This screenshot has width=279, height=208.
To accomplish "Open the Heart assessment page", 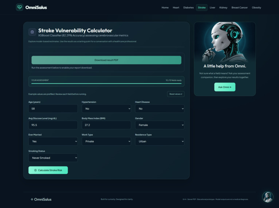I will pos(176,8).
